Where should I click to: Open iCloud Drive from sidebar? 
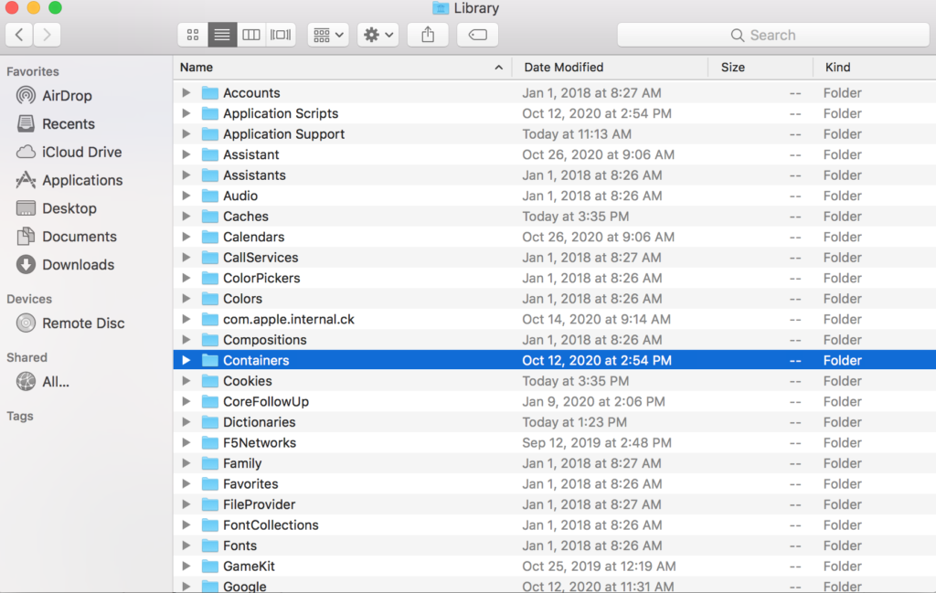(x=81, y=153)
